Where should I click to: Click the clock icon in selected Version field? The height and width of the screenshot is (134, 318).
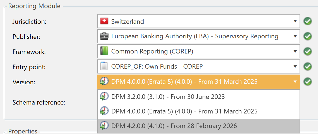104,82
